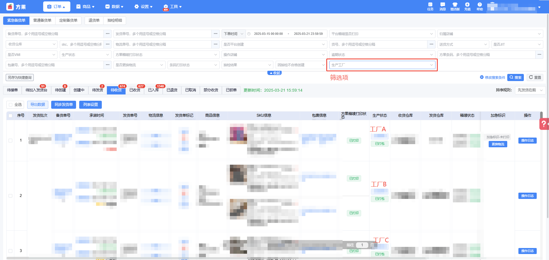The image size is (549, 260).
Task: Switch to the 定制备货单 tab
Action: pyautogui.click(x=68, y=21)
